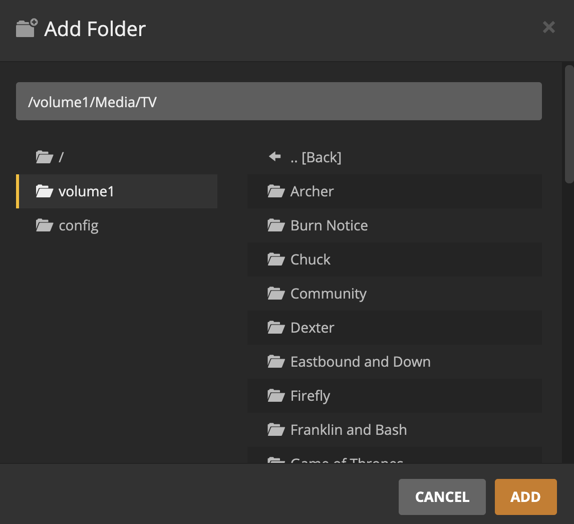Click the Add Folder header icon
Screen dimensions: 574x524
click(27, 28)
